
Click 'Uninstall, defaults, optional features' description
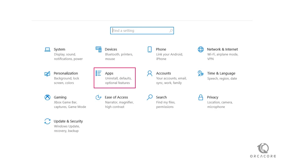click(118, 81)
